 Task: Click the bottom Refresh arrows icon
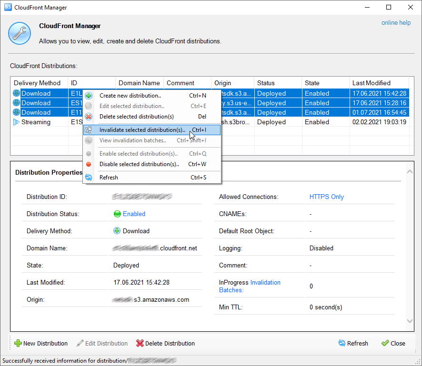pos(342,343)
